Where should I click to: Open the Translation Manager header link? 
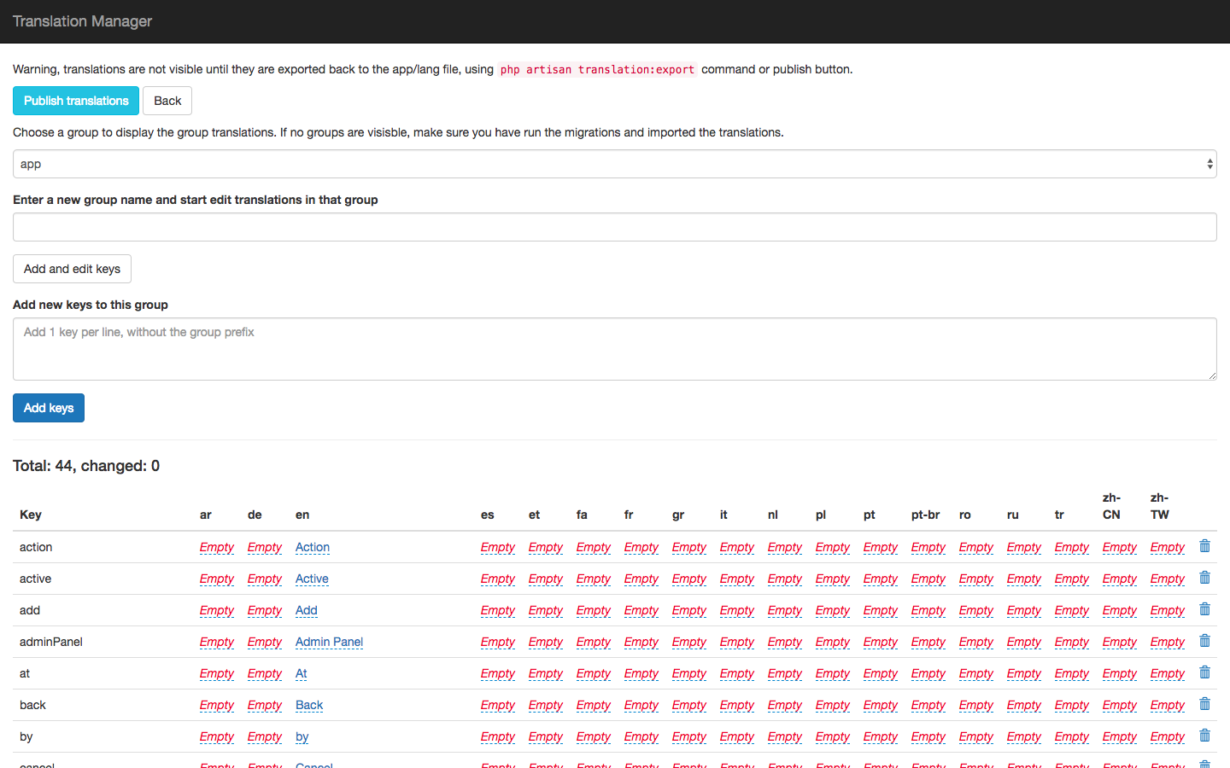point(82,21)
